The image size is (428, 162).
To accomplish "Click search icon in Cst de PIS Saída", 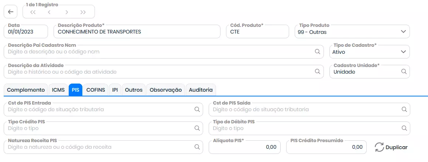I will point(404,109).
